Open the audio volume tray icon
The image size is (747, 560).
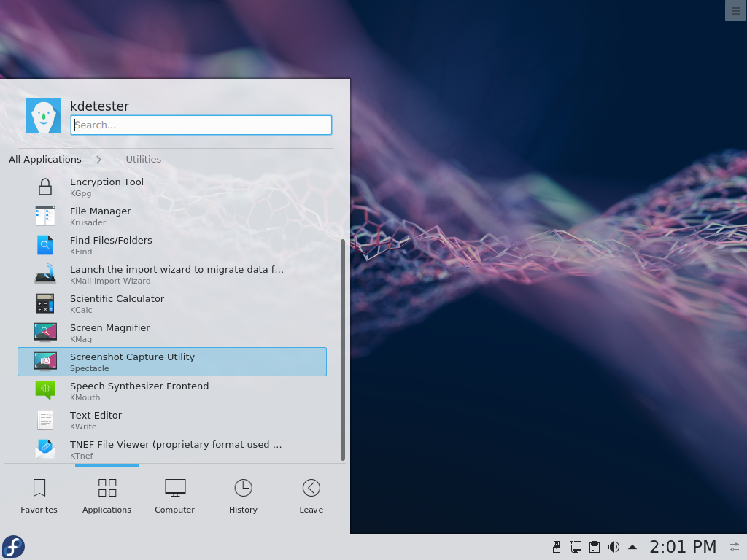point(614,547)
